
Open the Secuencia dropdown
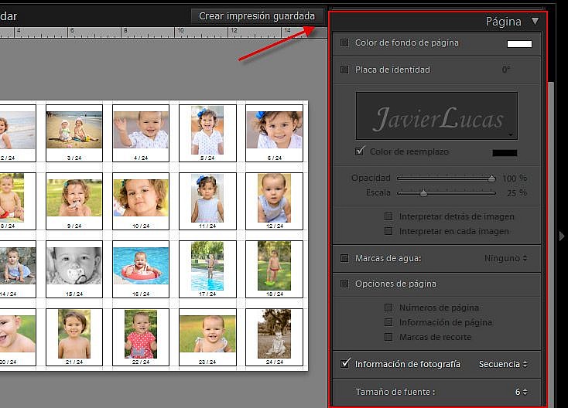coord(503,364)
